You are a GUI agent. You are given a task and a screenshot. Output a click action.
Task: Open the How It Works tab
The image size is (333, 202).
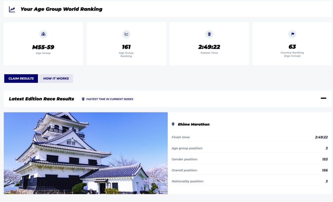coord(56,79)
